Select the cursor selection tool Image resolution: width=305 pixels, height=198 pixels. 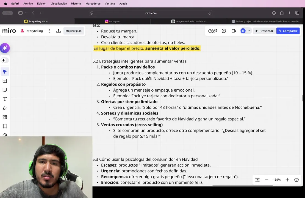click(x=5, y=72)
